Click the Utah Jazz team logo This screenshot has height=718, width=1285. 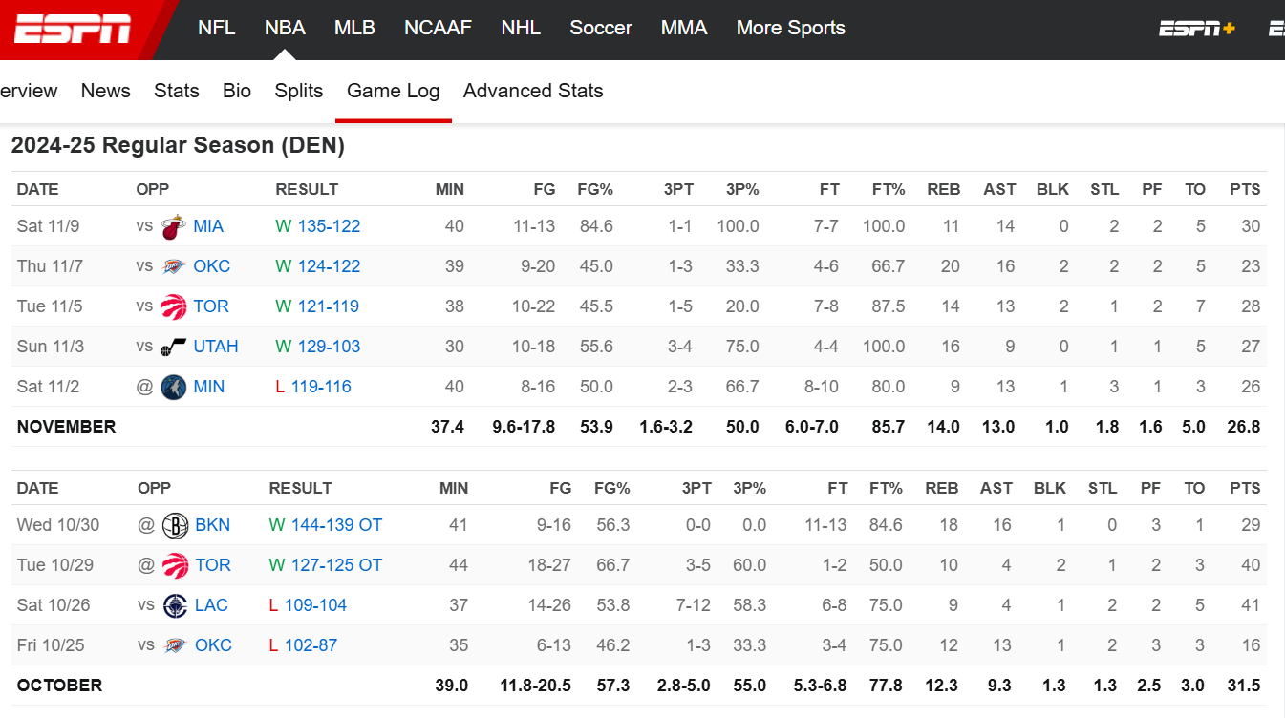(x=173, y=348)
